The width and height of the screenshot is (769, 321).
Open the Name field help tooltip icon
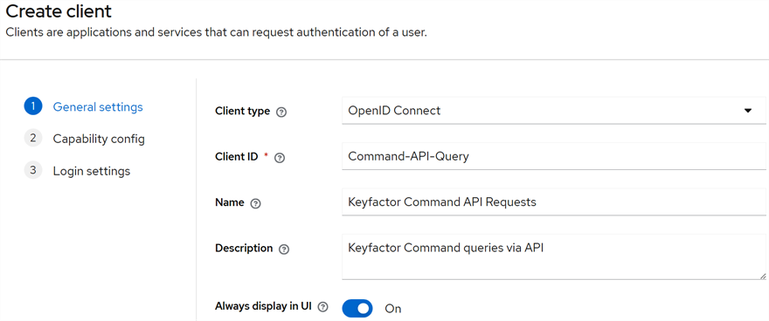255,204
